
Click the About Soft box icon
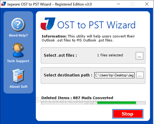click(18, 76)
